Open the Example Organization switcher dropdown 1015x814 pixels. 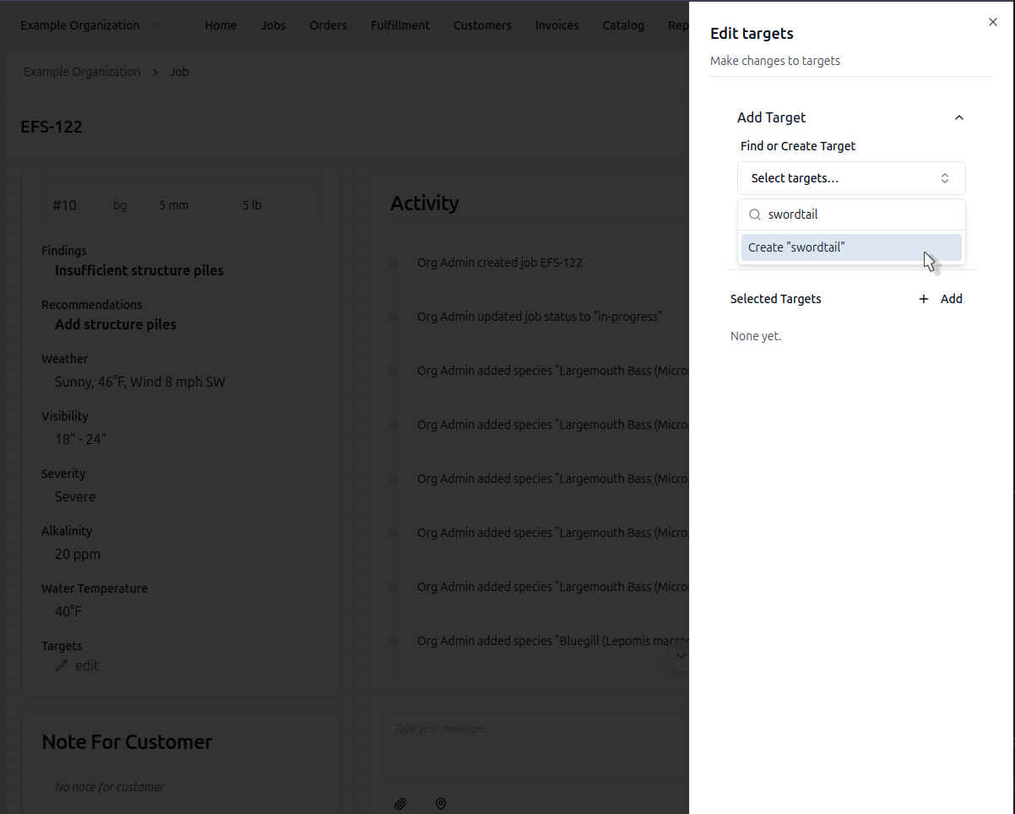coord(91,25)
